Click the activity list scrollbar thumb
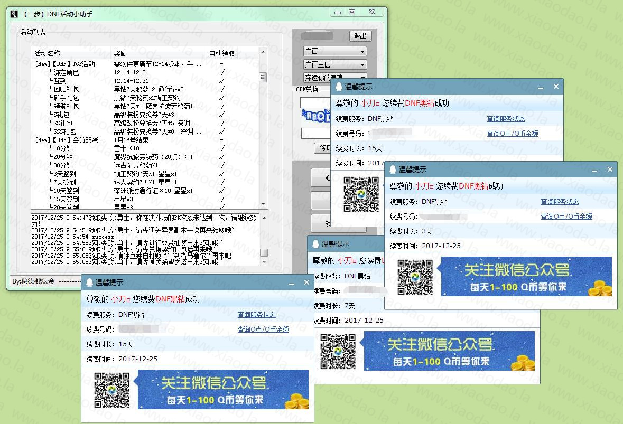623x424 pixels. pos(263,77)
